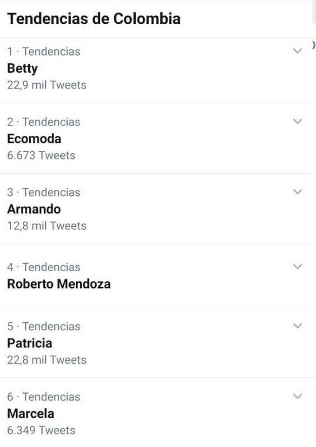Click the Tendencias de Colombia heading

(x=94, y=19)
